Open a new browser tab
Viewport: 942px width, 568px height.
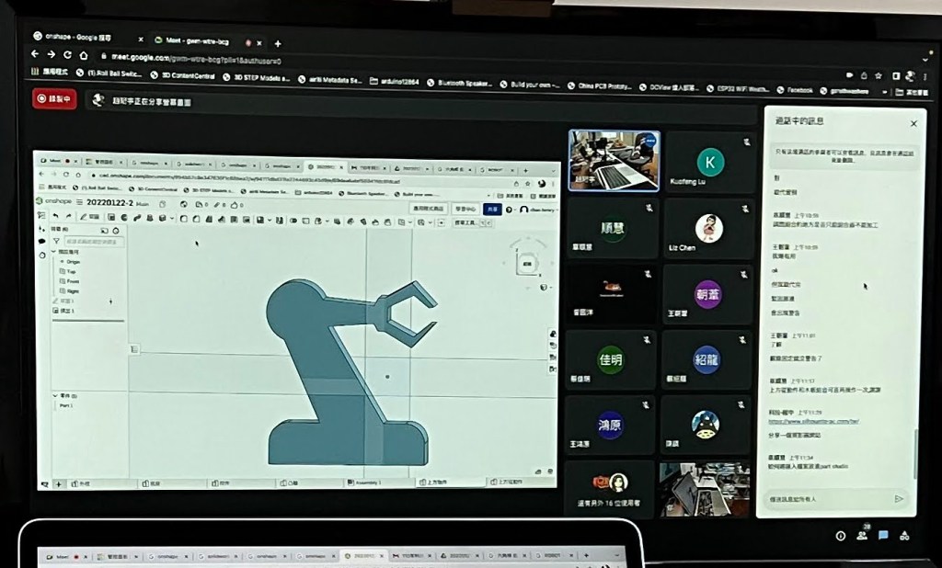[278, 43]
